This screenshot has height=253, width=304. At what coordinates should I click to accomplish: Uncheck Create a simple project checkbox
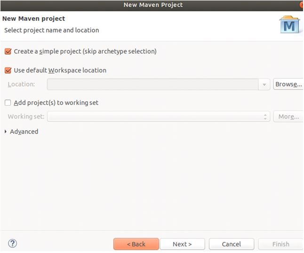click(8, 51)
